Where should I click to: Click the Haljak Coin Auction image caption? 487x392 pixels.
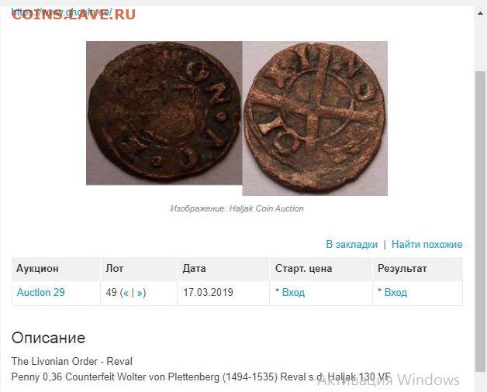click(x=237, y=208)
